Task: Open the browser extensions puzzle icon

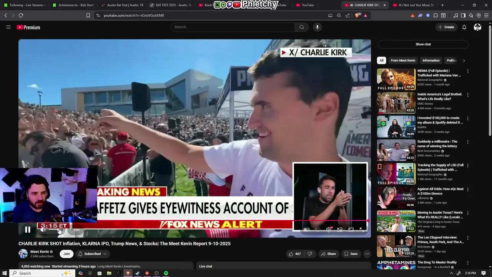Action: pos(435,15)
